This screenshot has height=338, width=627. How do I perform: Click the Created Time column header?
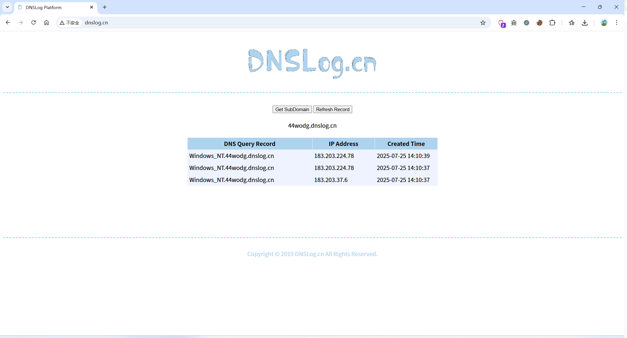[x=406, y=144]
